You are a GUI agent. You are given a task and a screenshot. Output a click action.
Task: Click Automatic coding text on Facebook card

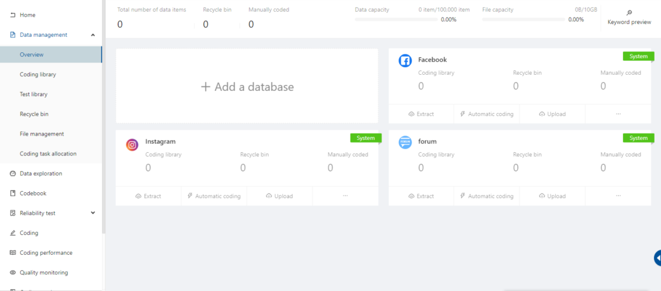pyautogui.click(x=491, y=114)
